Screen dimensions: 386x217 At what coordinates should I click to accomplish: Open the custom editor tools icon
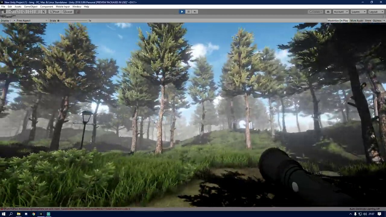coord(43,12)
